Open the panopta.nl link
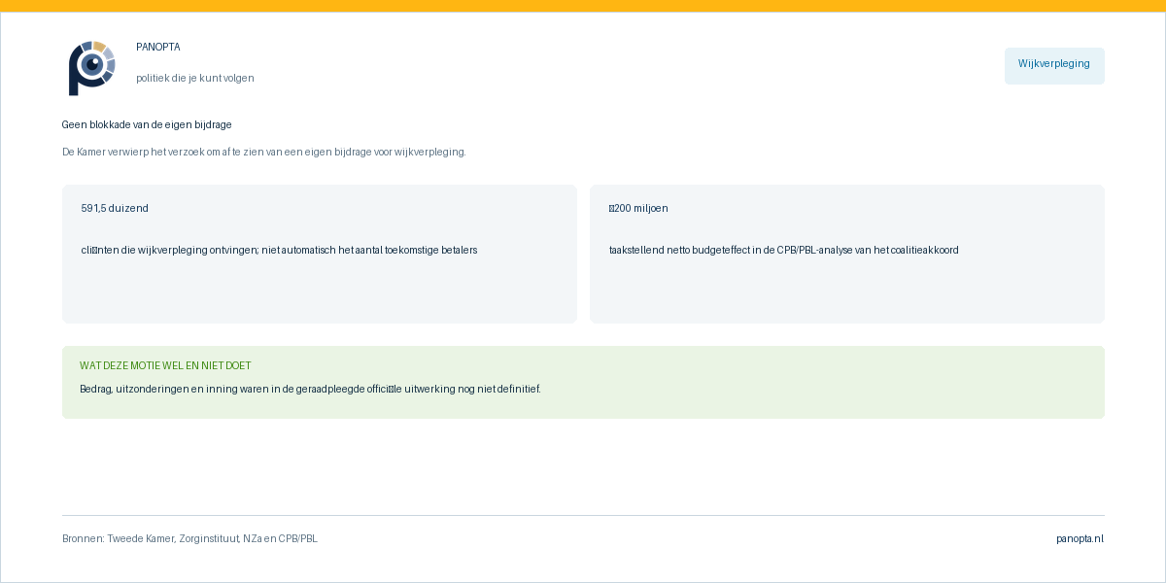 coord(1080,539)
